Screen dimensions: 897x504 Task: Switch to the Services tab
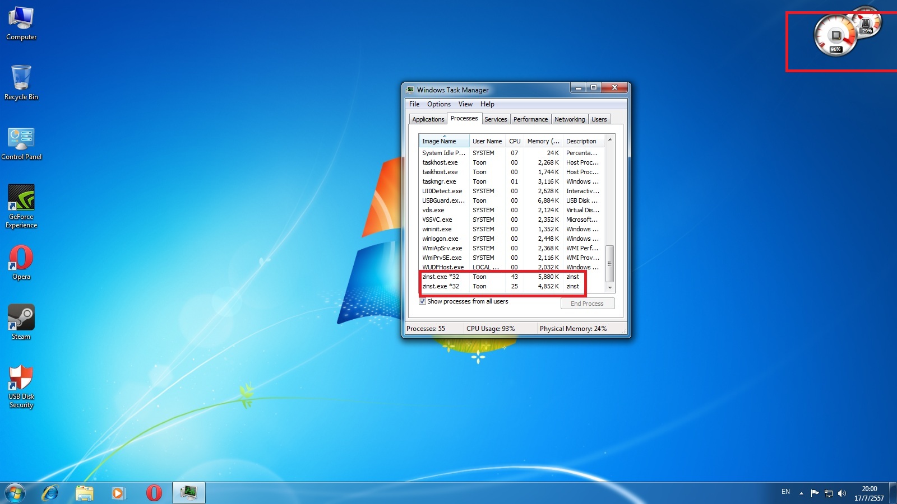coord(496,119)
